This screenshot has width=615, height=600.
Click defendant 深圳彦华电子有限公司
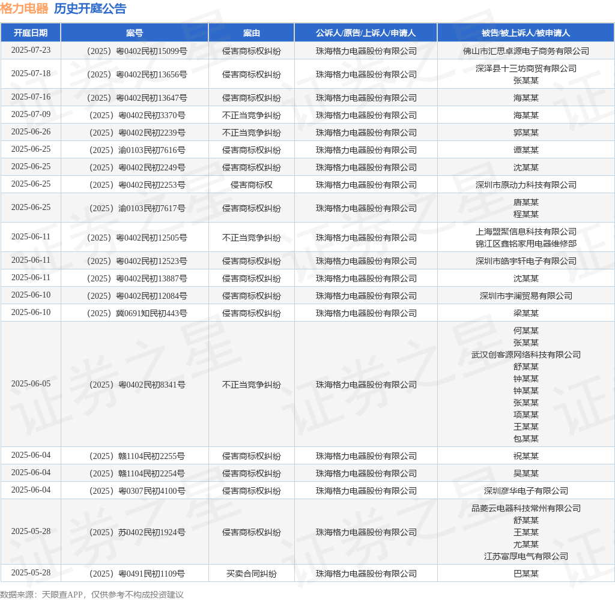coord(526,491)
